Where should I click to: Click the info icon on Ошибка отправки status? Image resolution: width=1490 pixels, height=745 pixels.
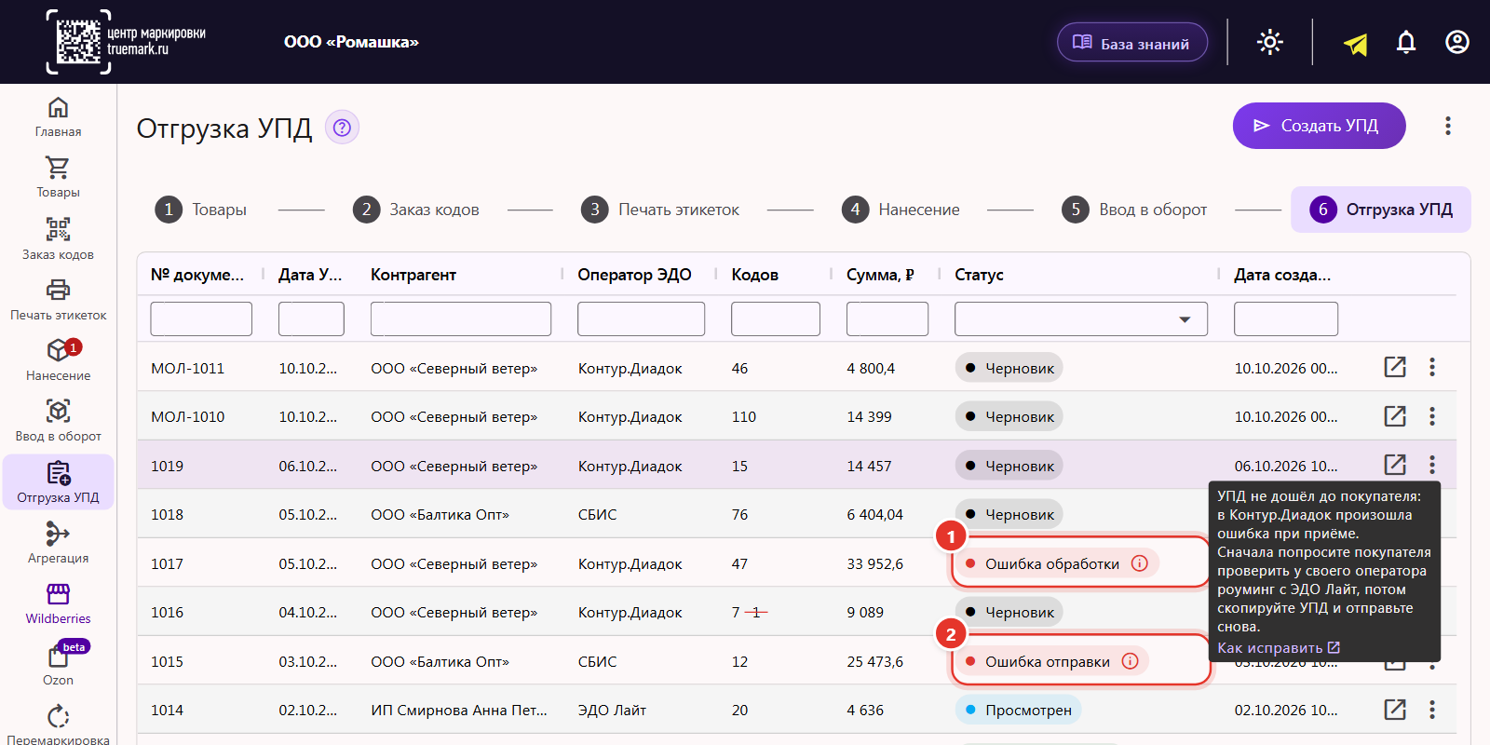[1130, 661]
